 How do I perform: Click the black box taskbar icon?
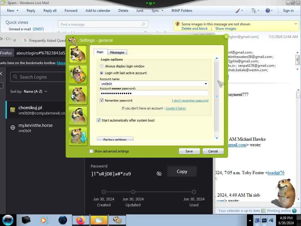pos(26,220)
